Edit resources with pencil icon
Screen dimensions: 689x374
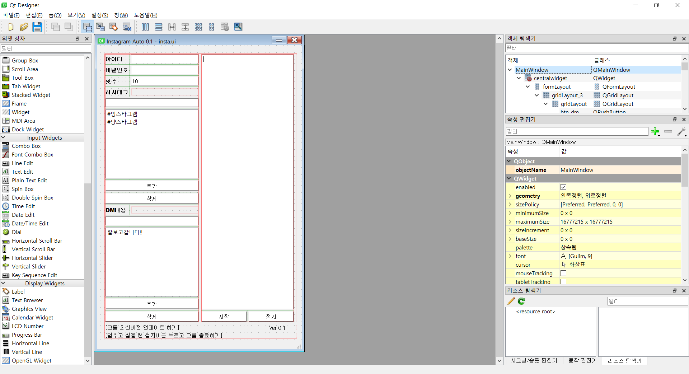[x=511, y=301]
